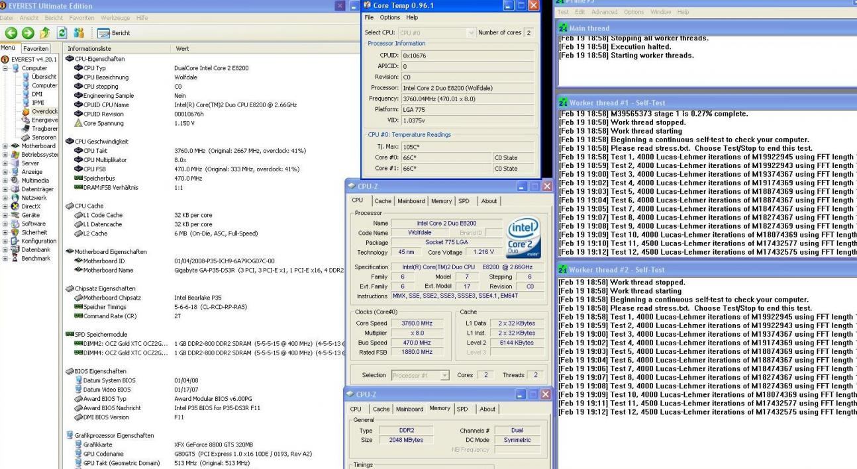Select Übersicht under Computer in the tree
The height and width of the screenshot is (469, 857).
click(x=39, y=77)
